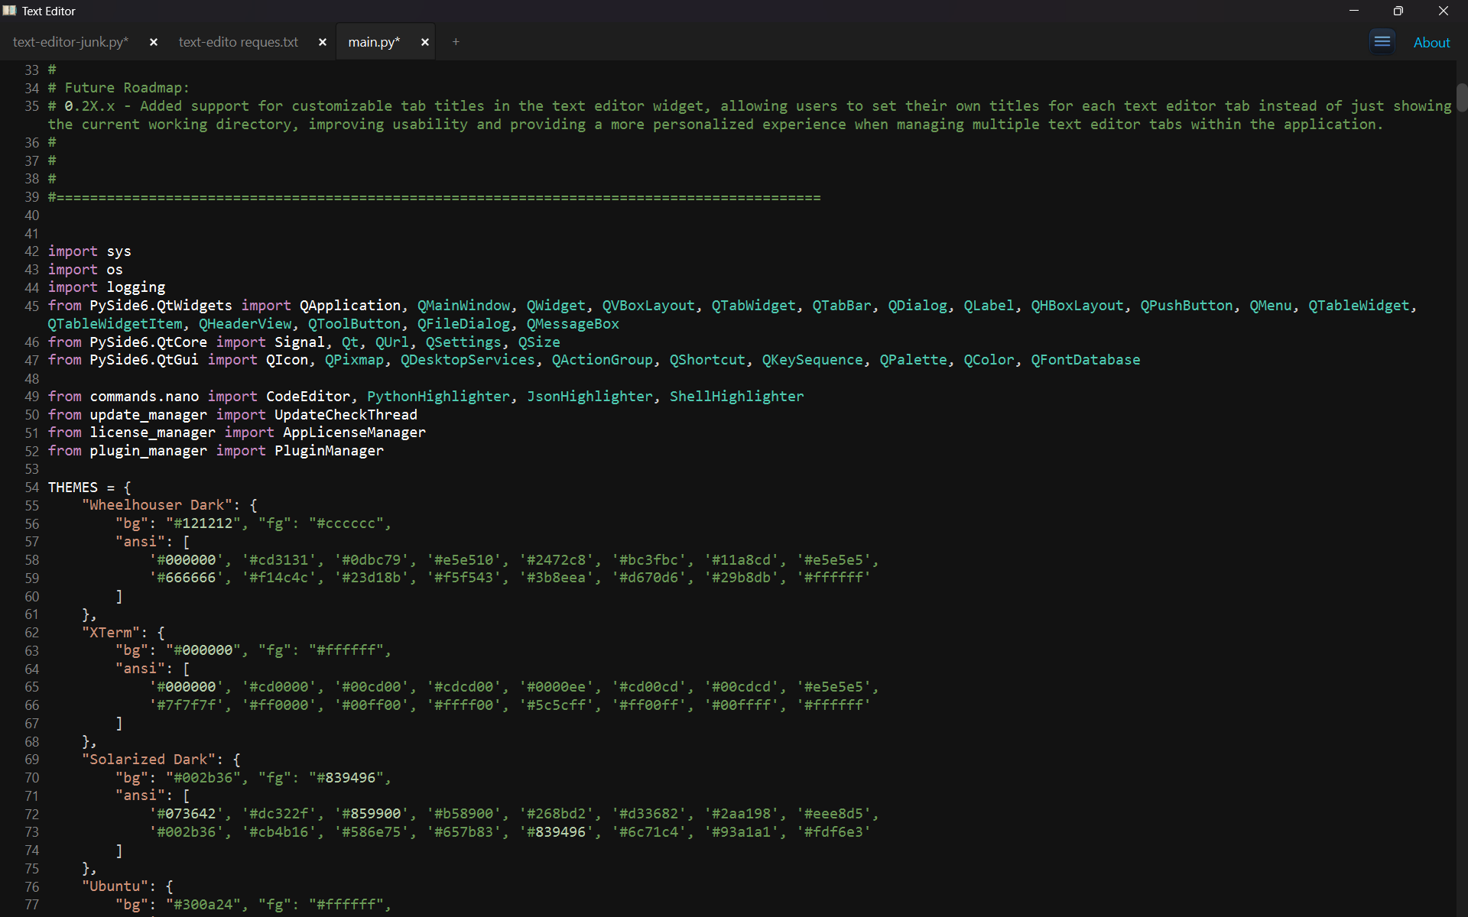
Task: Click 'QApplication' on line 45
Action: coord(350,306)
